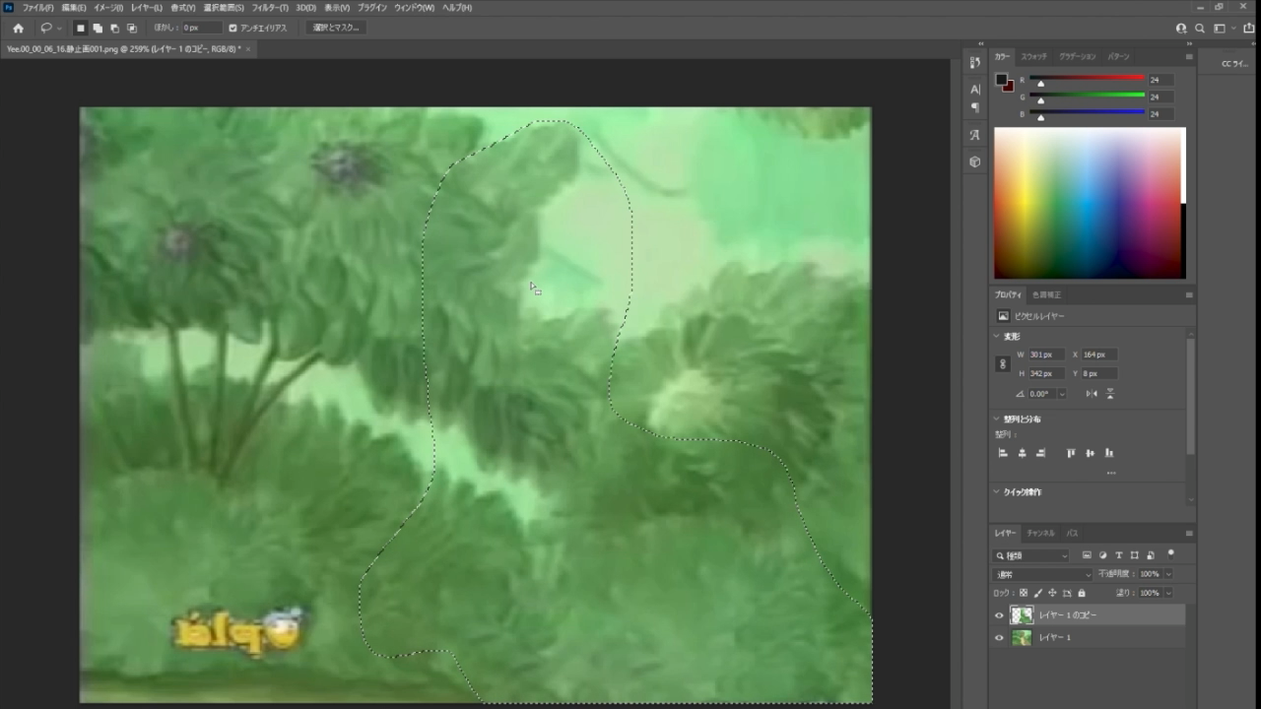The height and width of the screenshot is (709, 1261).
Task: Select Intersect with Selection mode icon
Action: tap(132, 29)
